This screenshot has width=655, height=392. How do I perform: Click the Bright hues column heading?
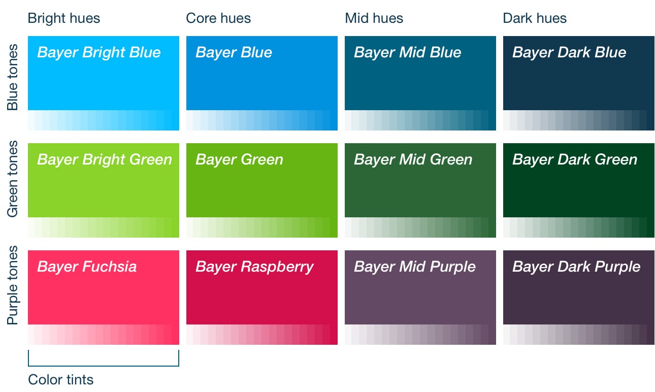pos(64,19)
